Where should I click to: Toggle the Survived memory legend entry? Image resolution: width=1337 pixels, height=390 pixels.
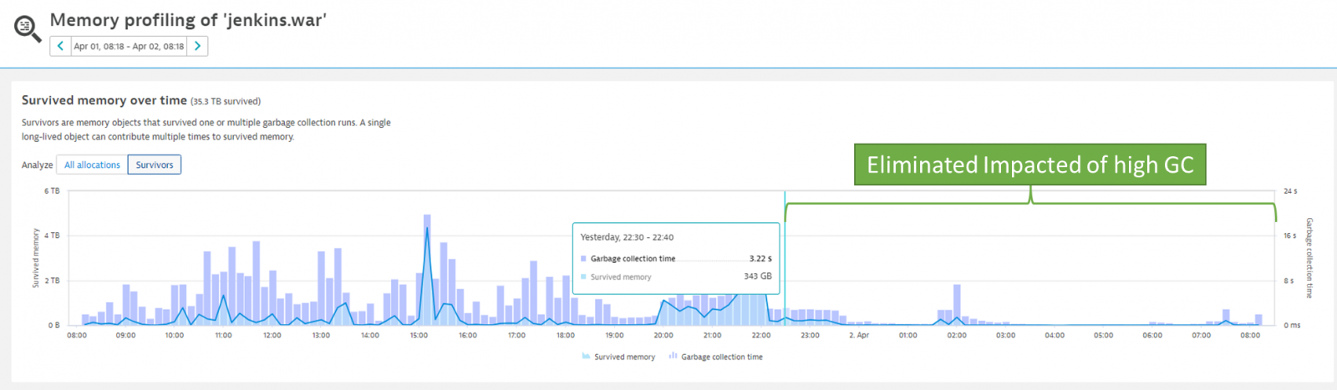pyautogui.click(x=618, y=357)
